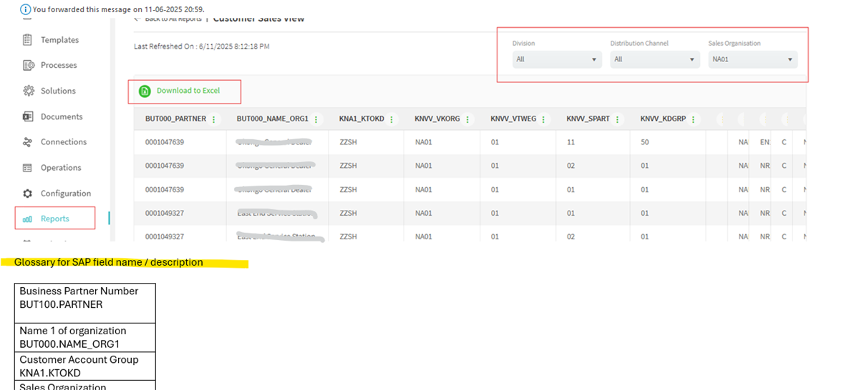This screenshot has width=859, height=390.
Task: Expand the Distribution Channel dropdown
Action: click(x=655, y=59)
